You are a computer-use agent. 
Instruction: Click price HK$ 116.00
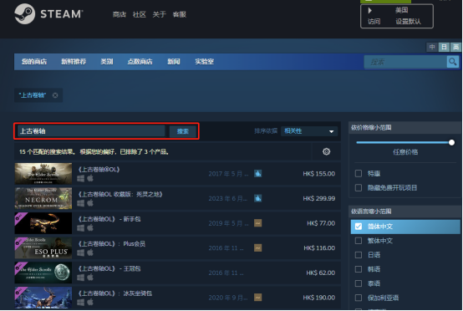(319, 248)
